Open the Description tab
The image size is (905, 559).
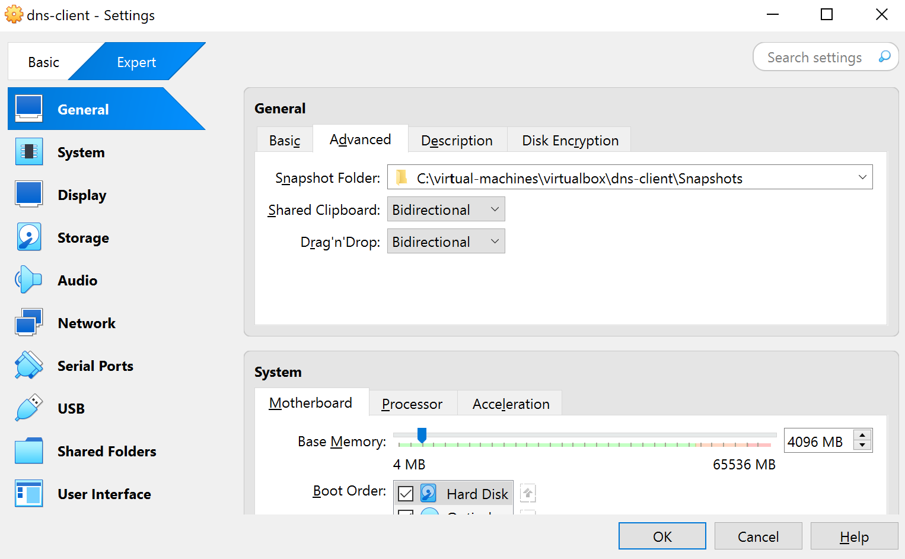point(457,140)
